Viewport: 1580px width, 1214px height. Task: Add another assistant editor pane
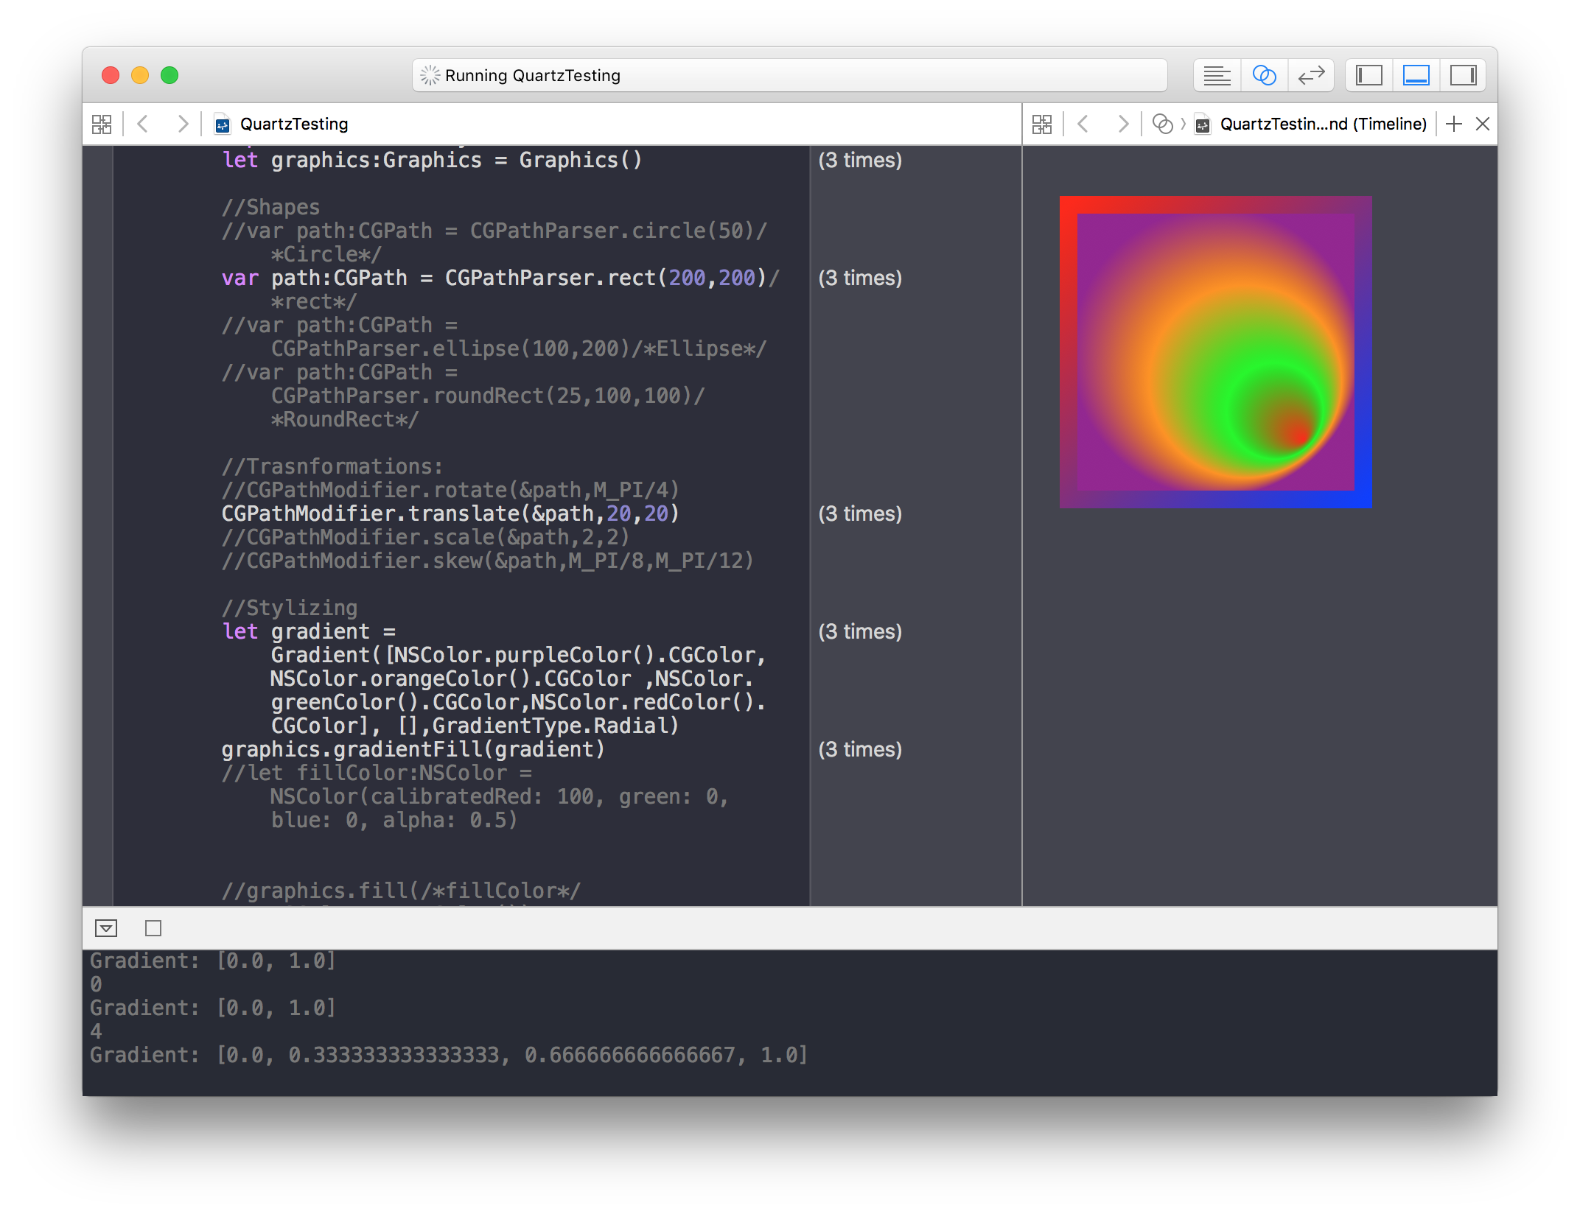(1453, 124)
